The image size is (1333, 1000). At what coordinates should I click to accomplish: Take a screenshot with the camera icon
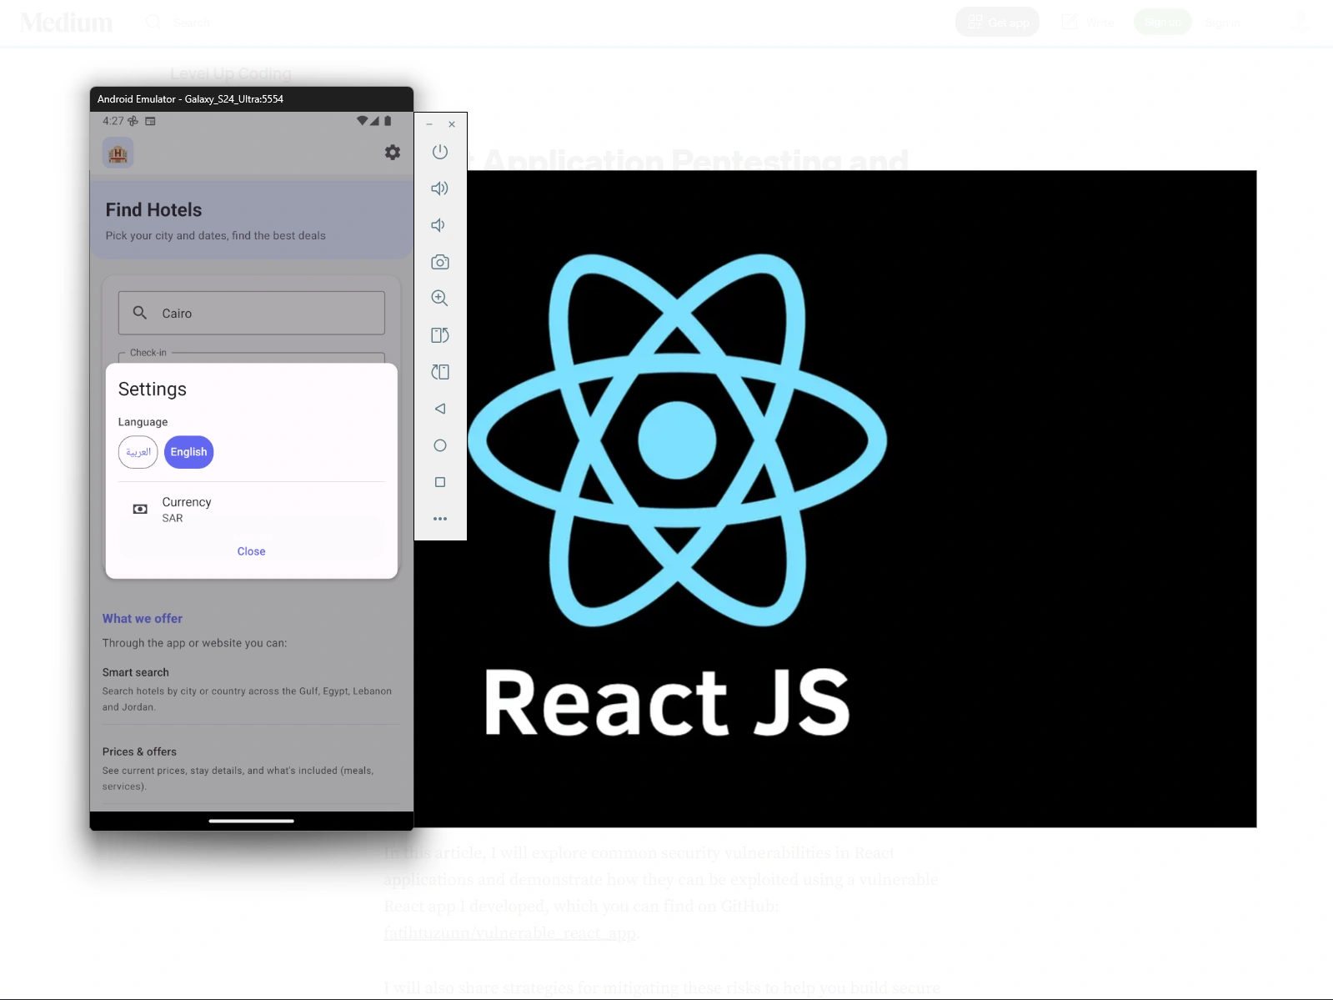[x=440, y=262]
